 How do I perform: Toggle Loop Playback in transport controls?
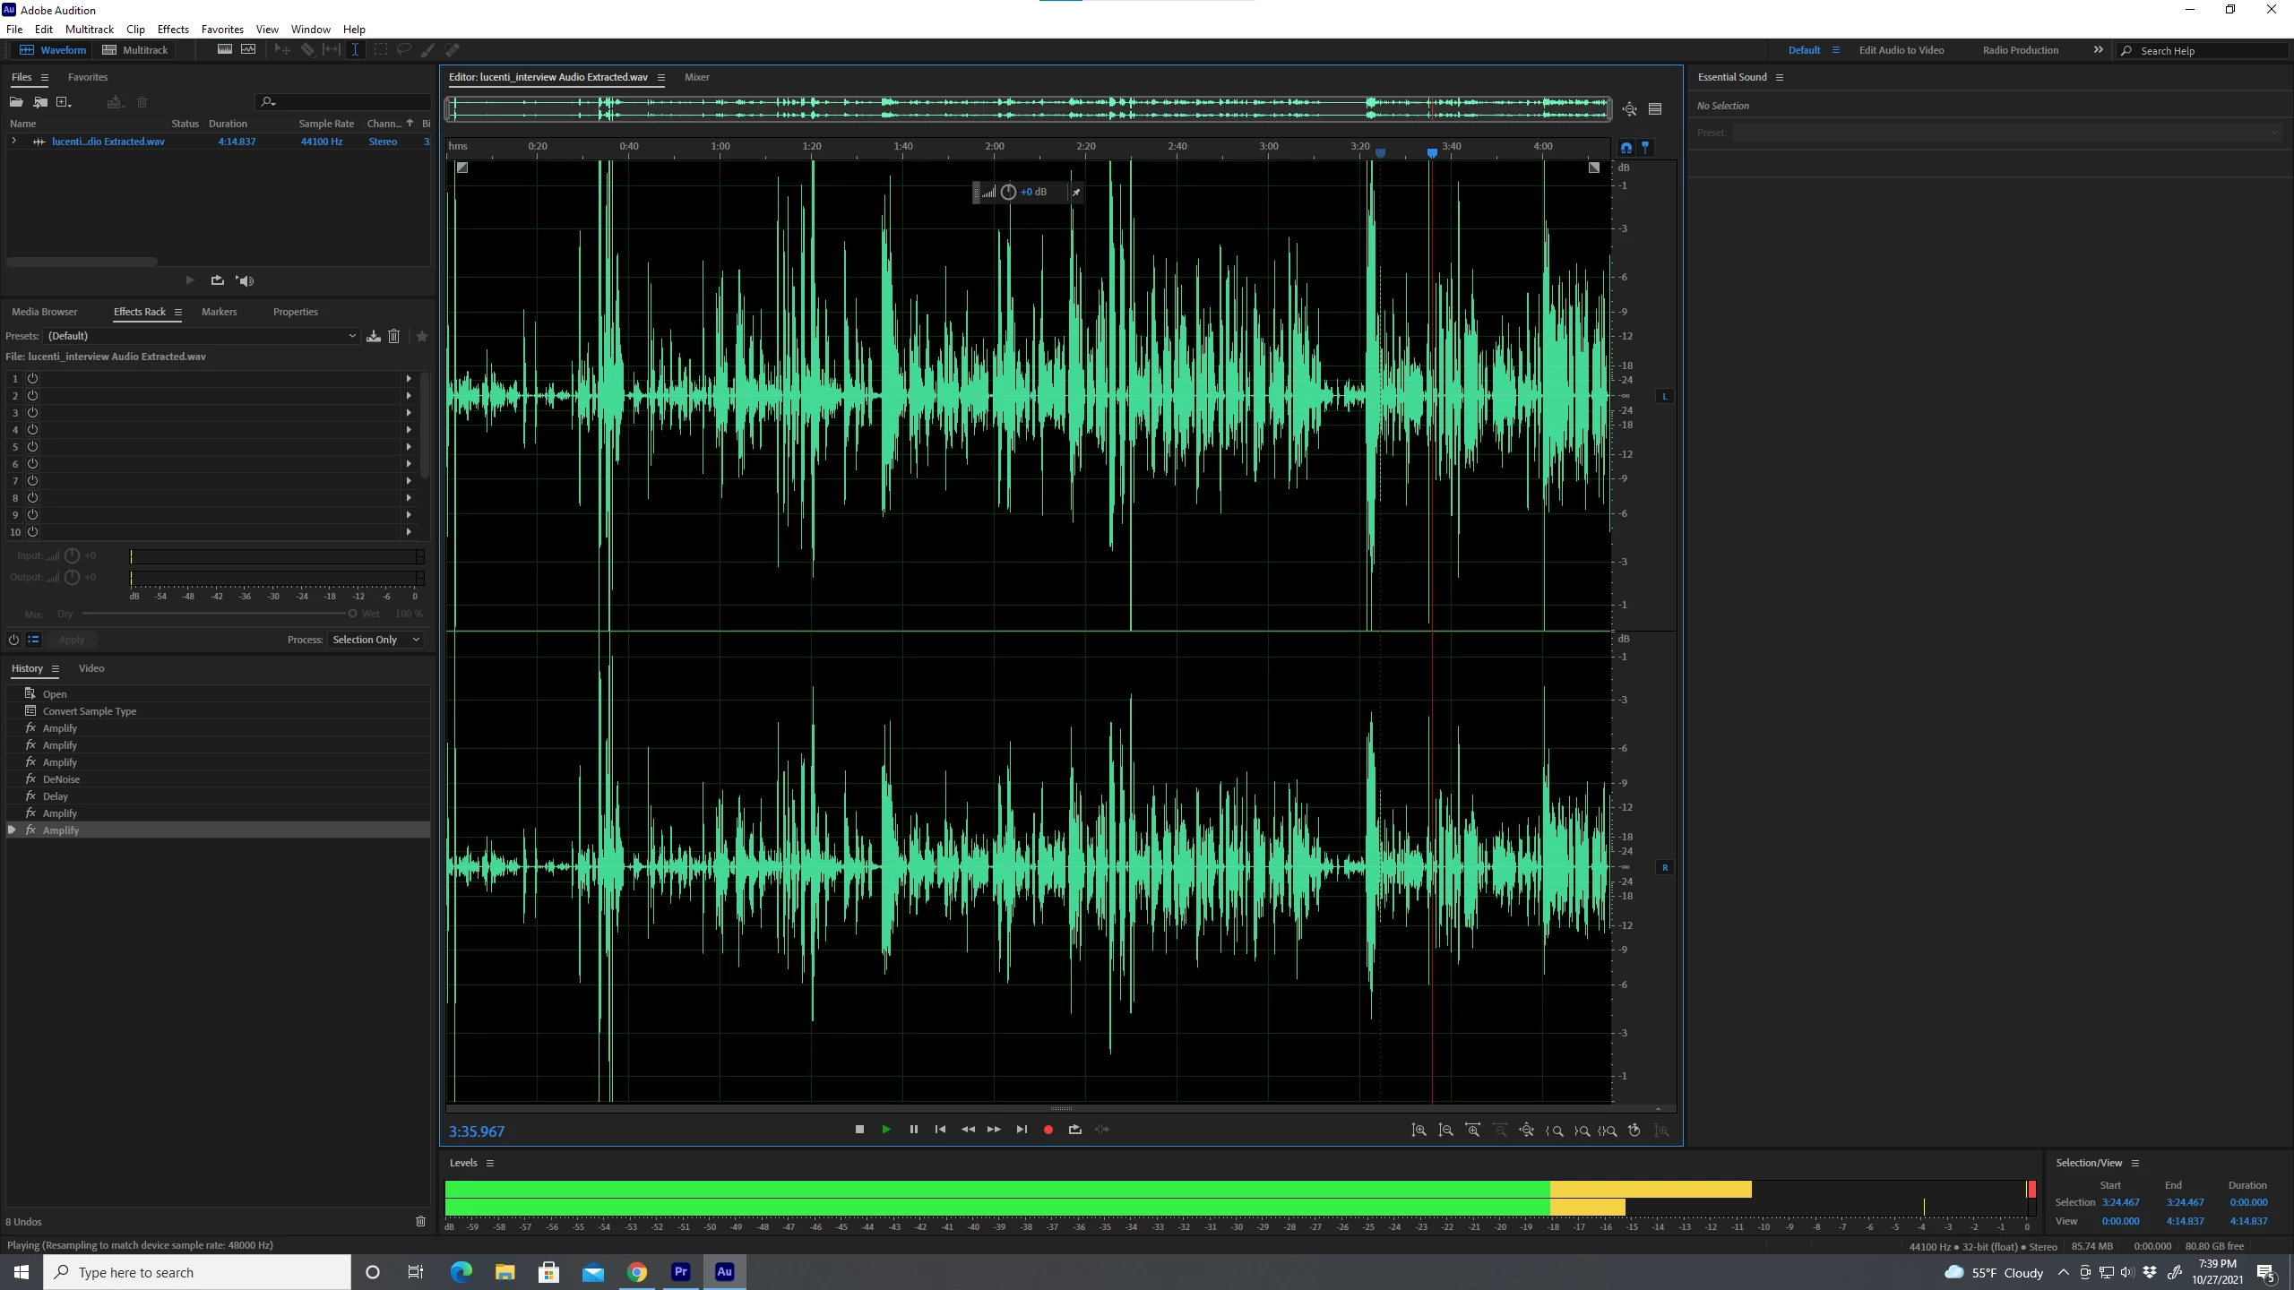[1074, 1130]
